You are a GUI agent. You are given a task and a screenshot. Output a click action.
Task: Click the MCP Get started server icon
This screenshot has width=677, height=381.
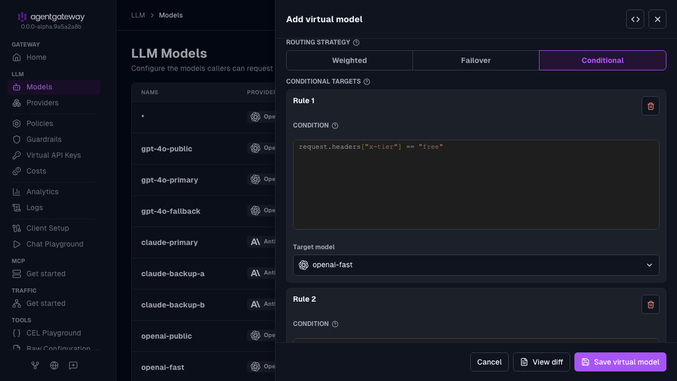(x=16, y=274)
